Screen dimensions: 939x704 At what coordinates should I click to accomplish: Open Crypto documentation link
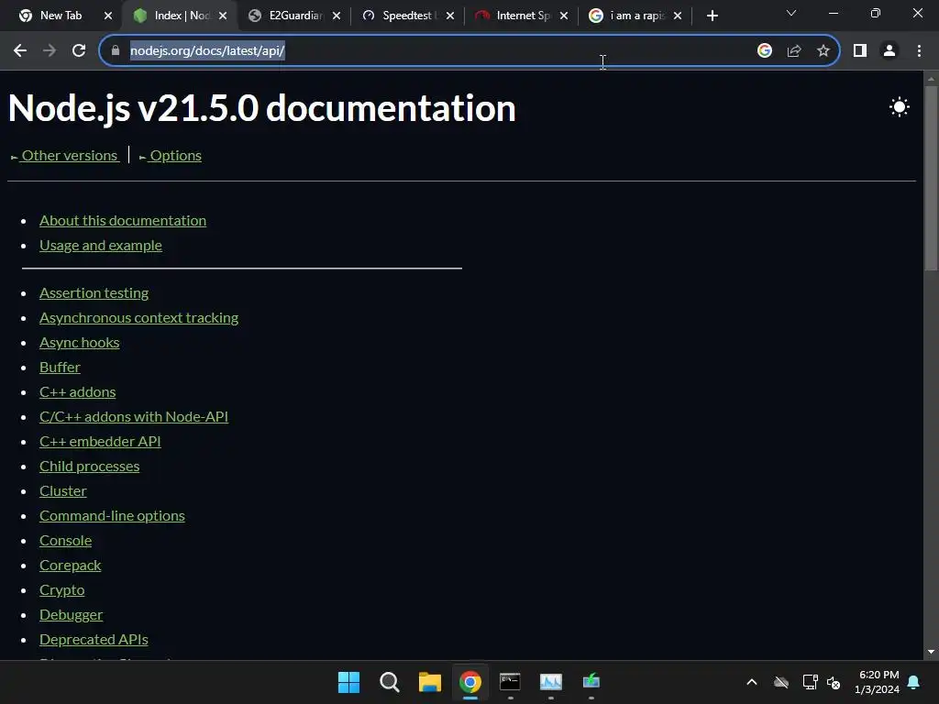click(61, 590)
